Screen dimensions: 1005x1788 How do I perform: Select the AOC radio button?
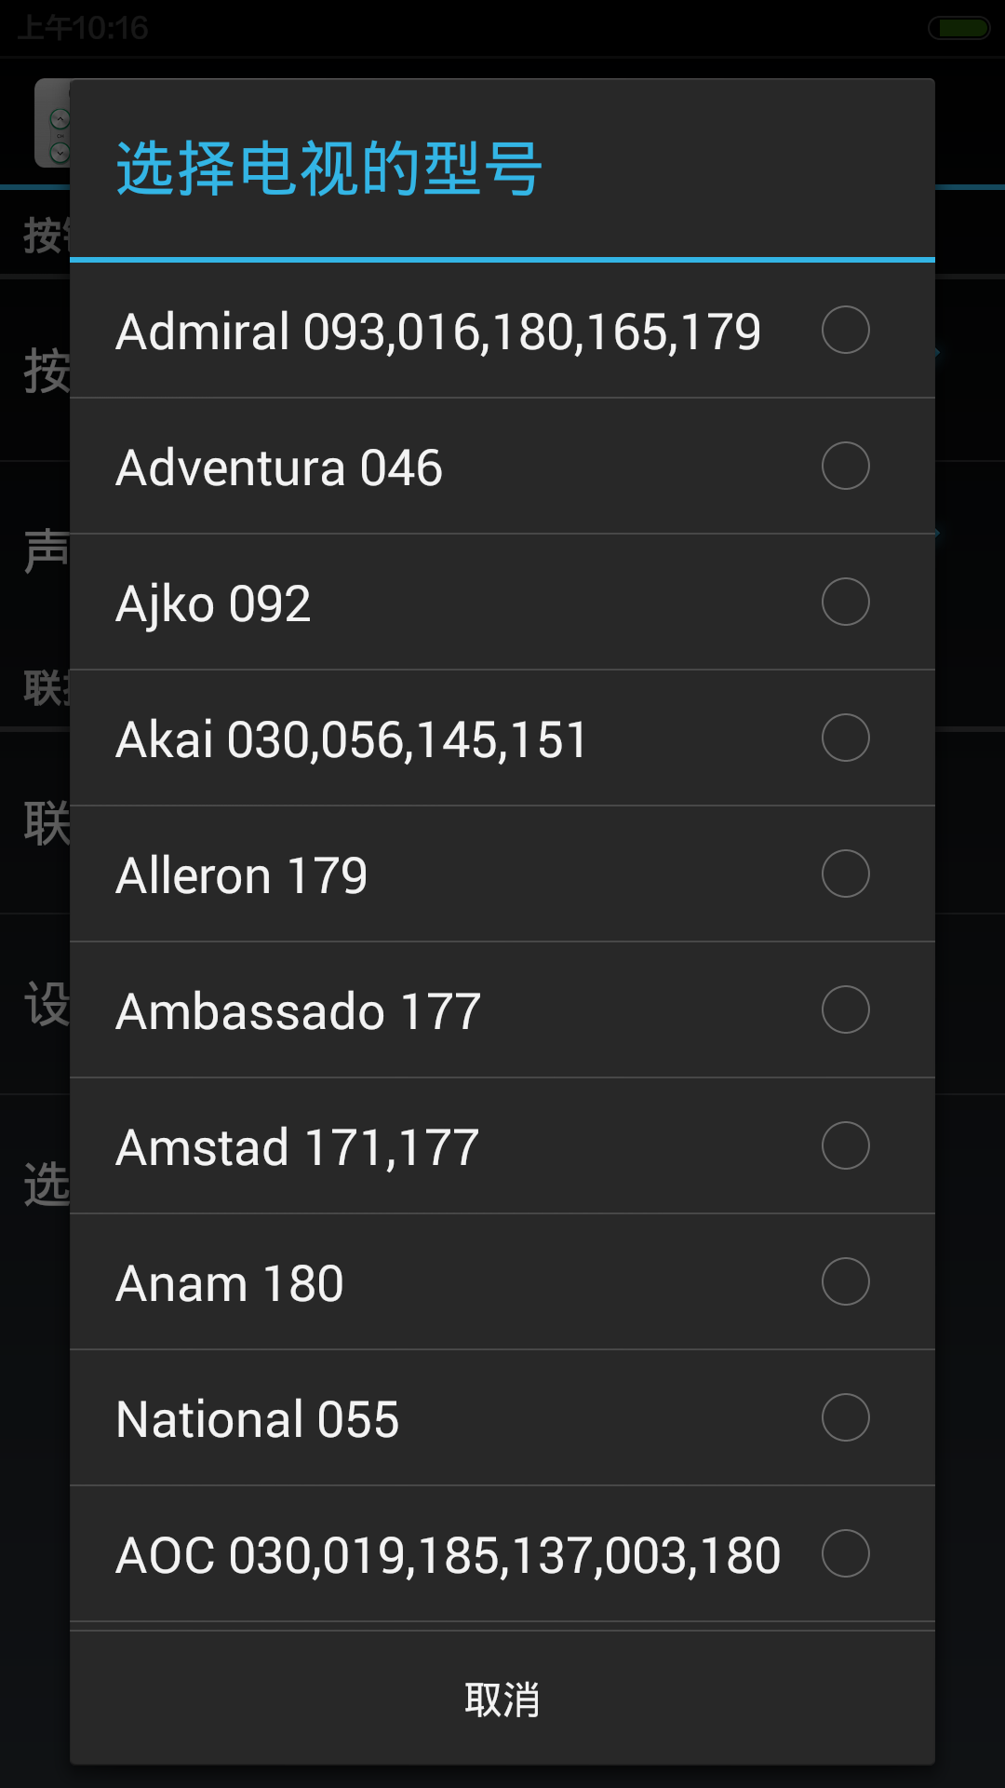click(x=845, y=1553)
